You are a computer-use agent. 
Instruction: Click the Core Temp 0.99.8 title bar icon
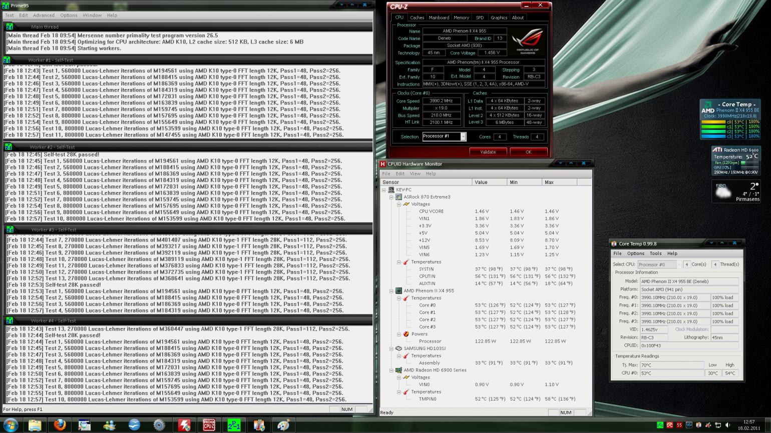614,244
